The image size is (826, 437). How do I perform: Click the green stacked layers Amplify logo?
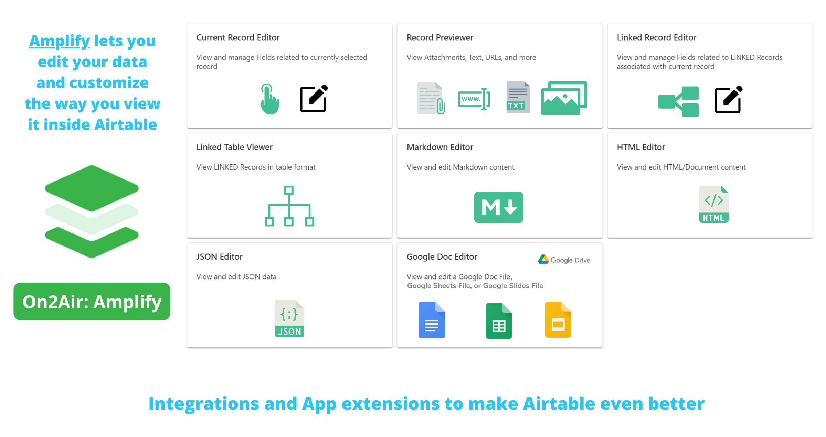(92, 211)
